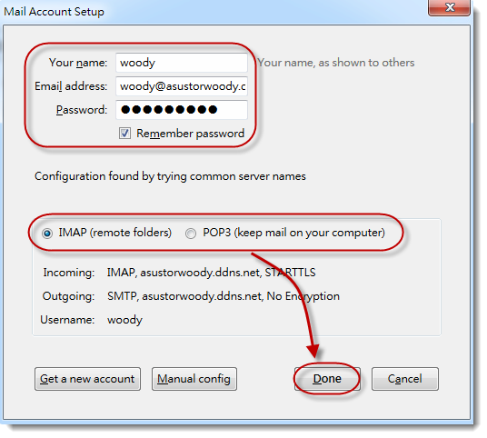Open the Manual config settings
487x438 pixels.
coord(194,379)
